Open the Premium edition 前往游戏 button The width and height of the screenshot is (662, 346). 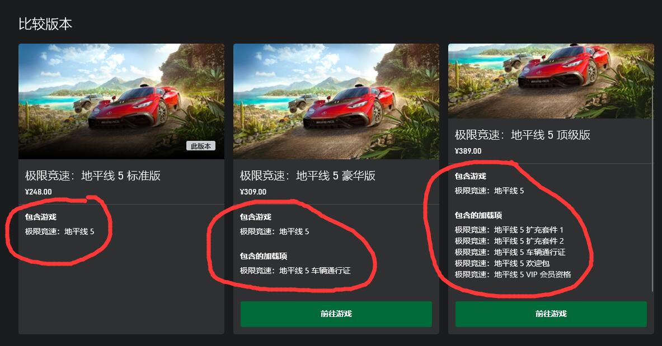tap(551, 314)
